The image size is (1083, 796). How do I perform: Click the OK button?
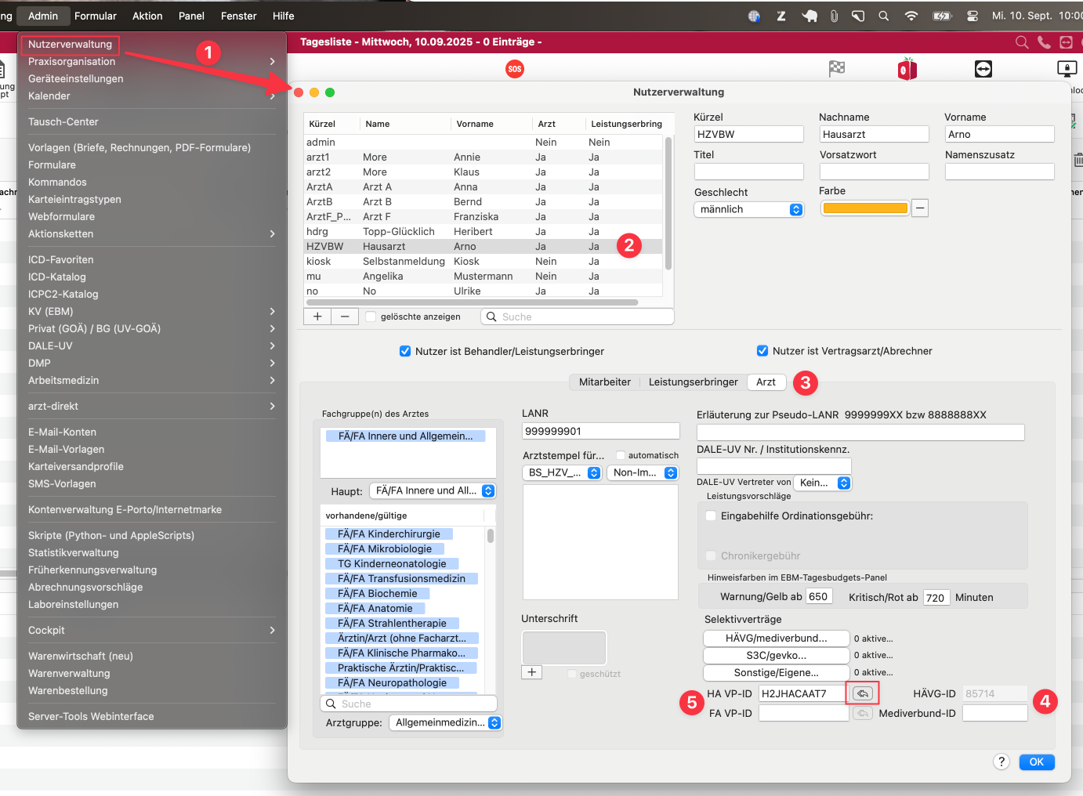tap(1036, 762)
